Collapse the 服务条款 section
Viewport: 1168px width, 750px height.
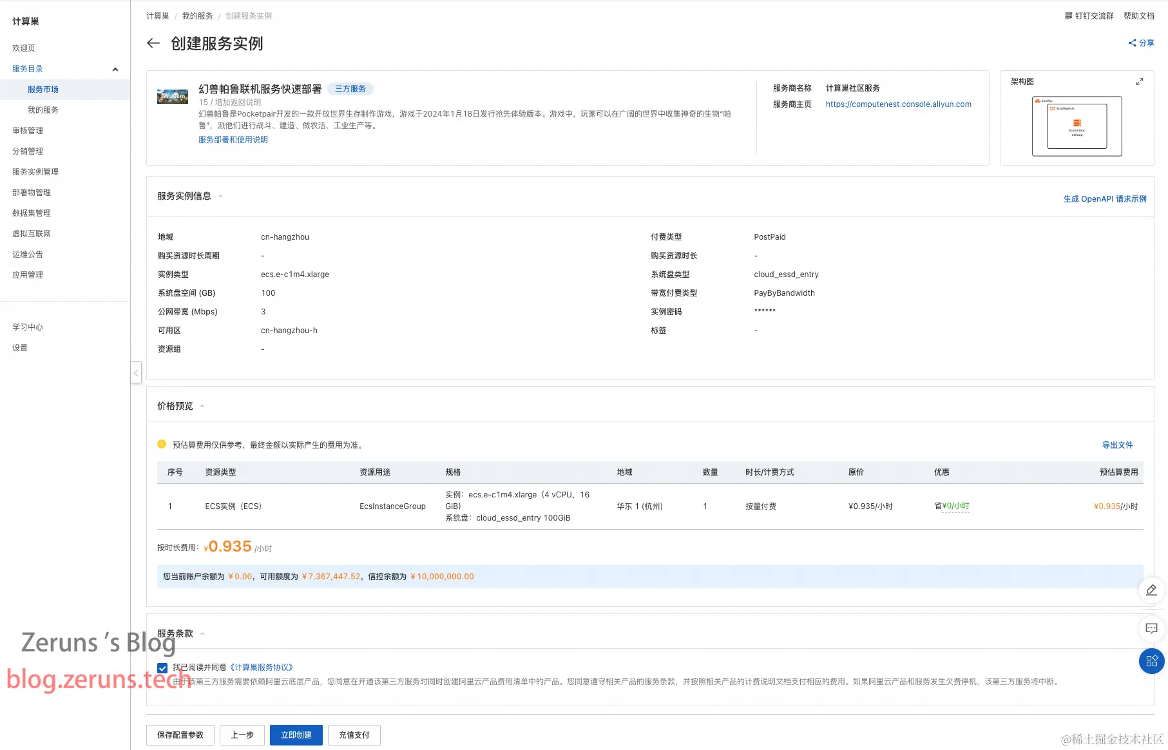[x=202, y=634]
